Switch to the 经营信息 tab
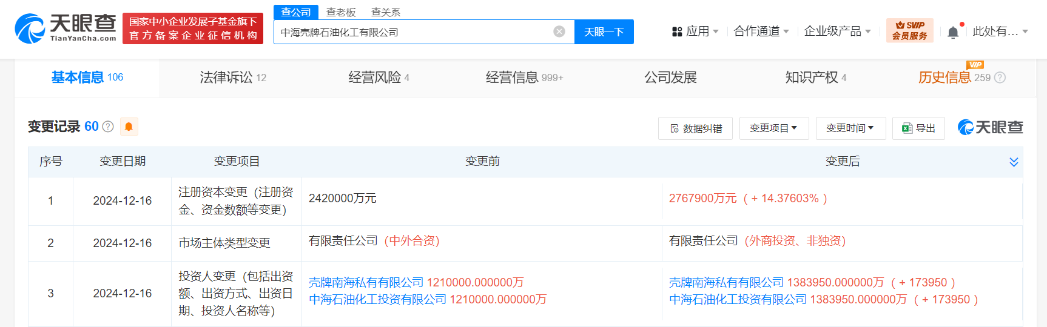Screen dimensions: 1047x327 coord(524,78)
